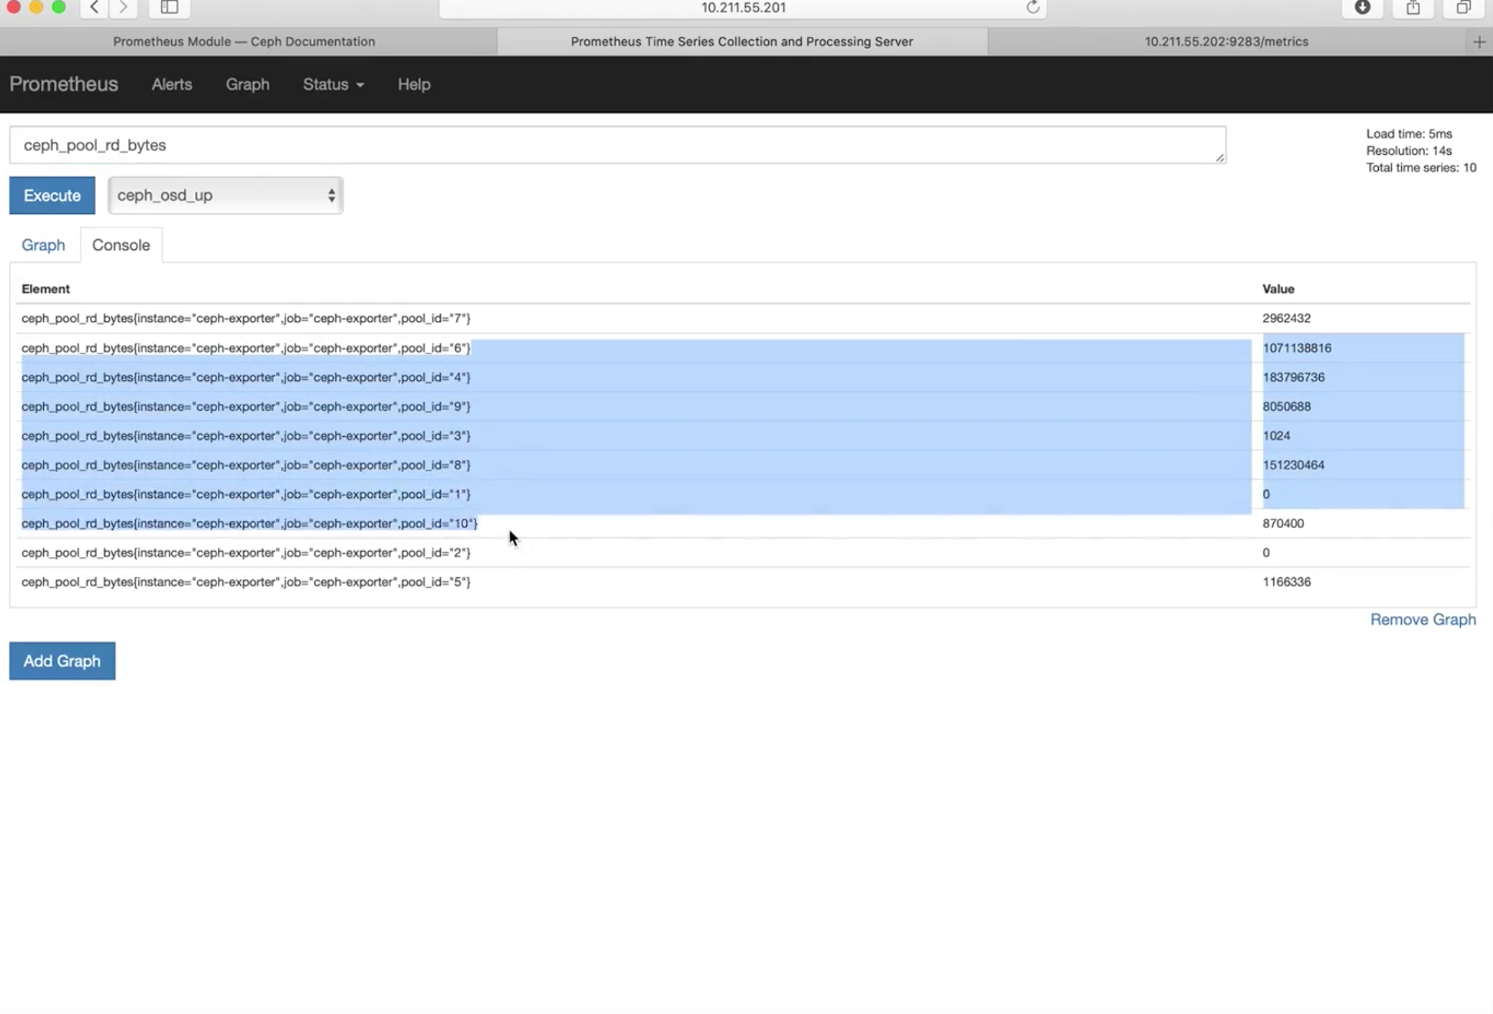Toggle the Safari sidebar icon
This screenshot has width=1493, height=1014.
(169, 7)
